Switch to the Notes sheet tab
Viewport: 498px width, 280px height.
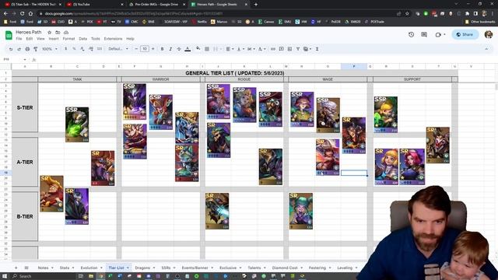pos(44,268)
